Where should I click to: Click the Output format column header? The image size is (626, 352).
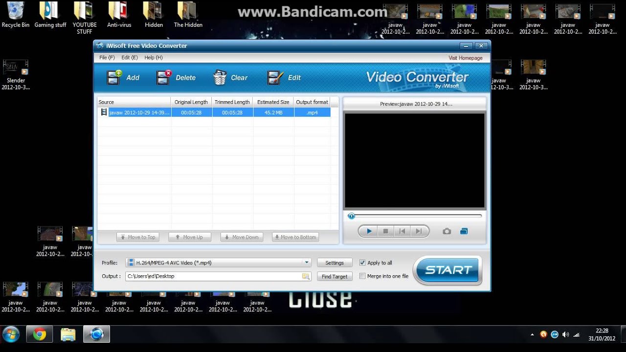click(312, 102)
